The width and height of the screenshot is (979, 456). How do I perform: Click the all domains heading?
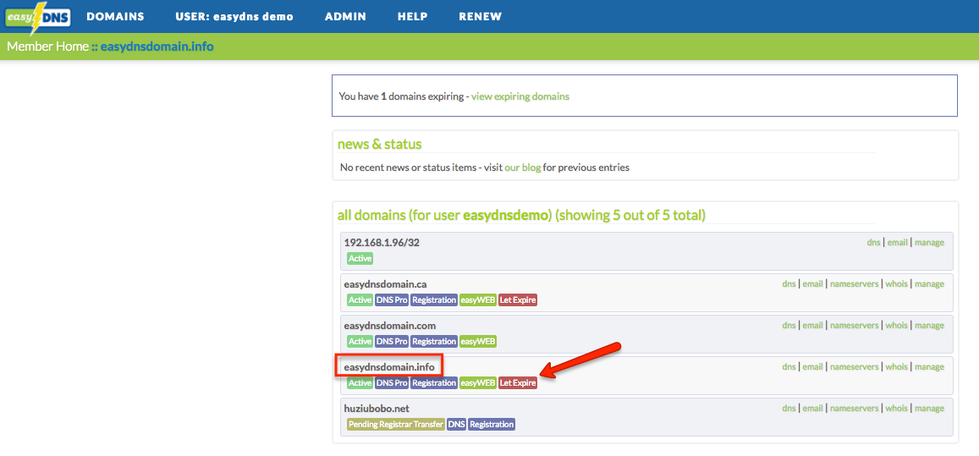pyautogui.click(x=521, y=216)
